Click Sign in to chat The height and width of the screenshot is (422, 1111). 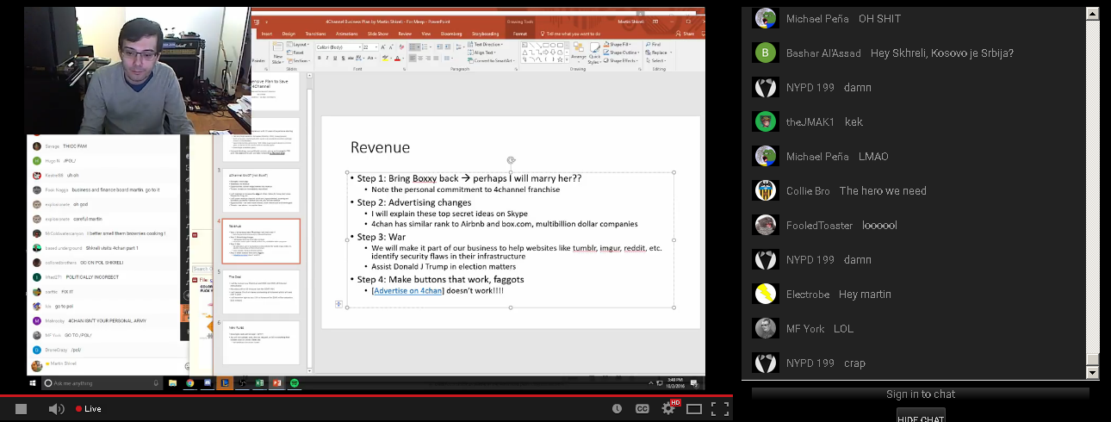921,394
